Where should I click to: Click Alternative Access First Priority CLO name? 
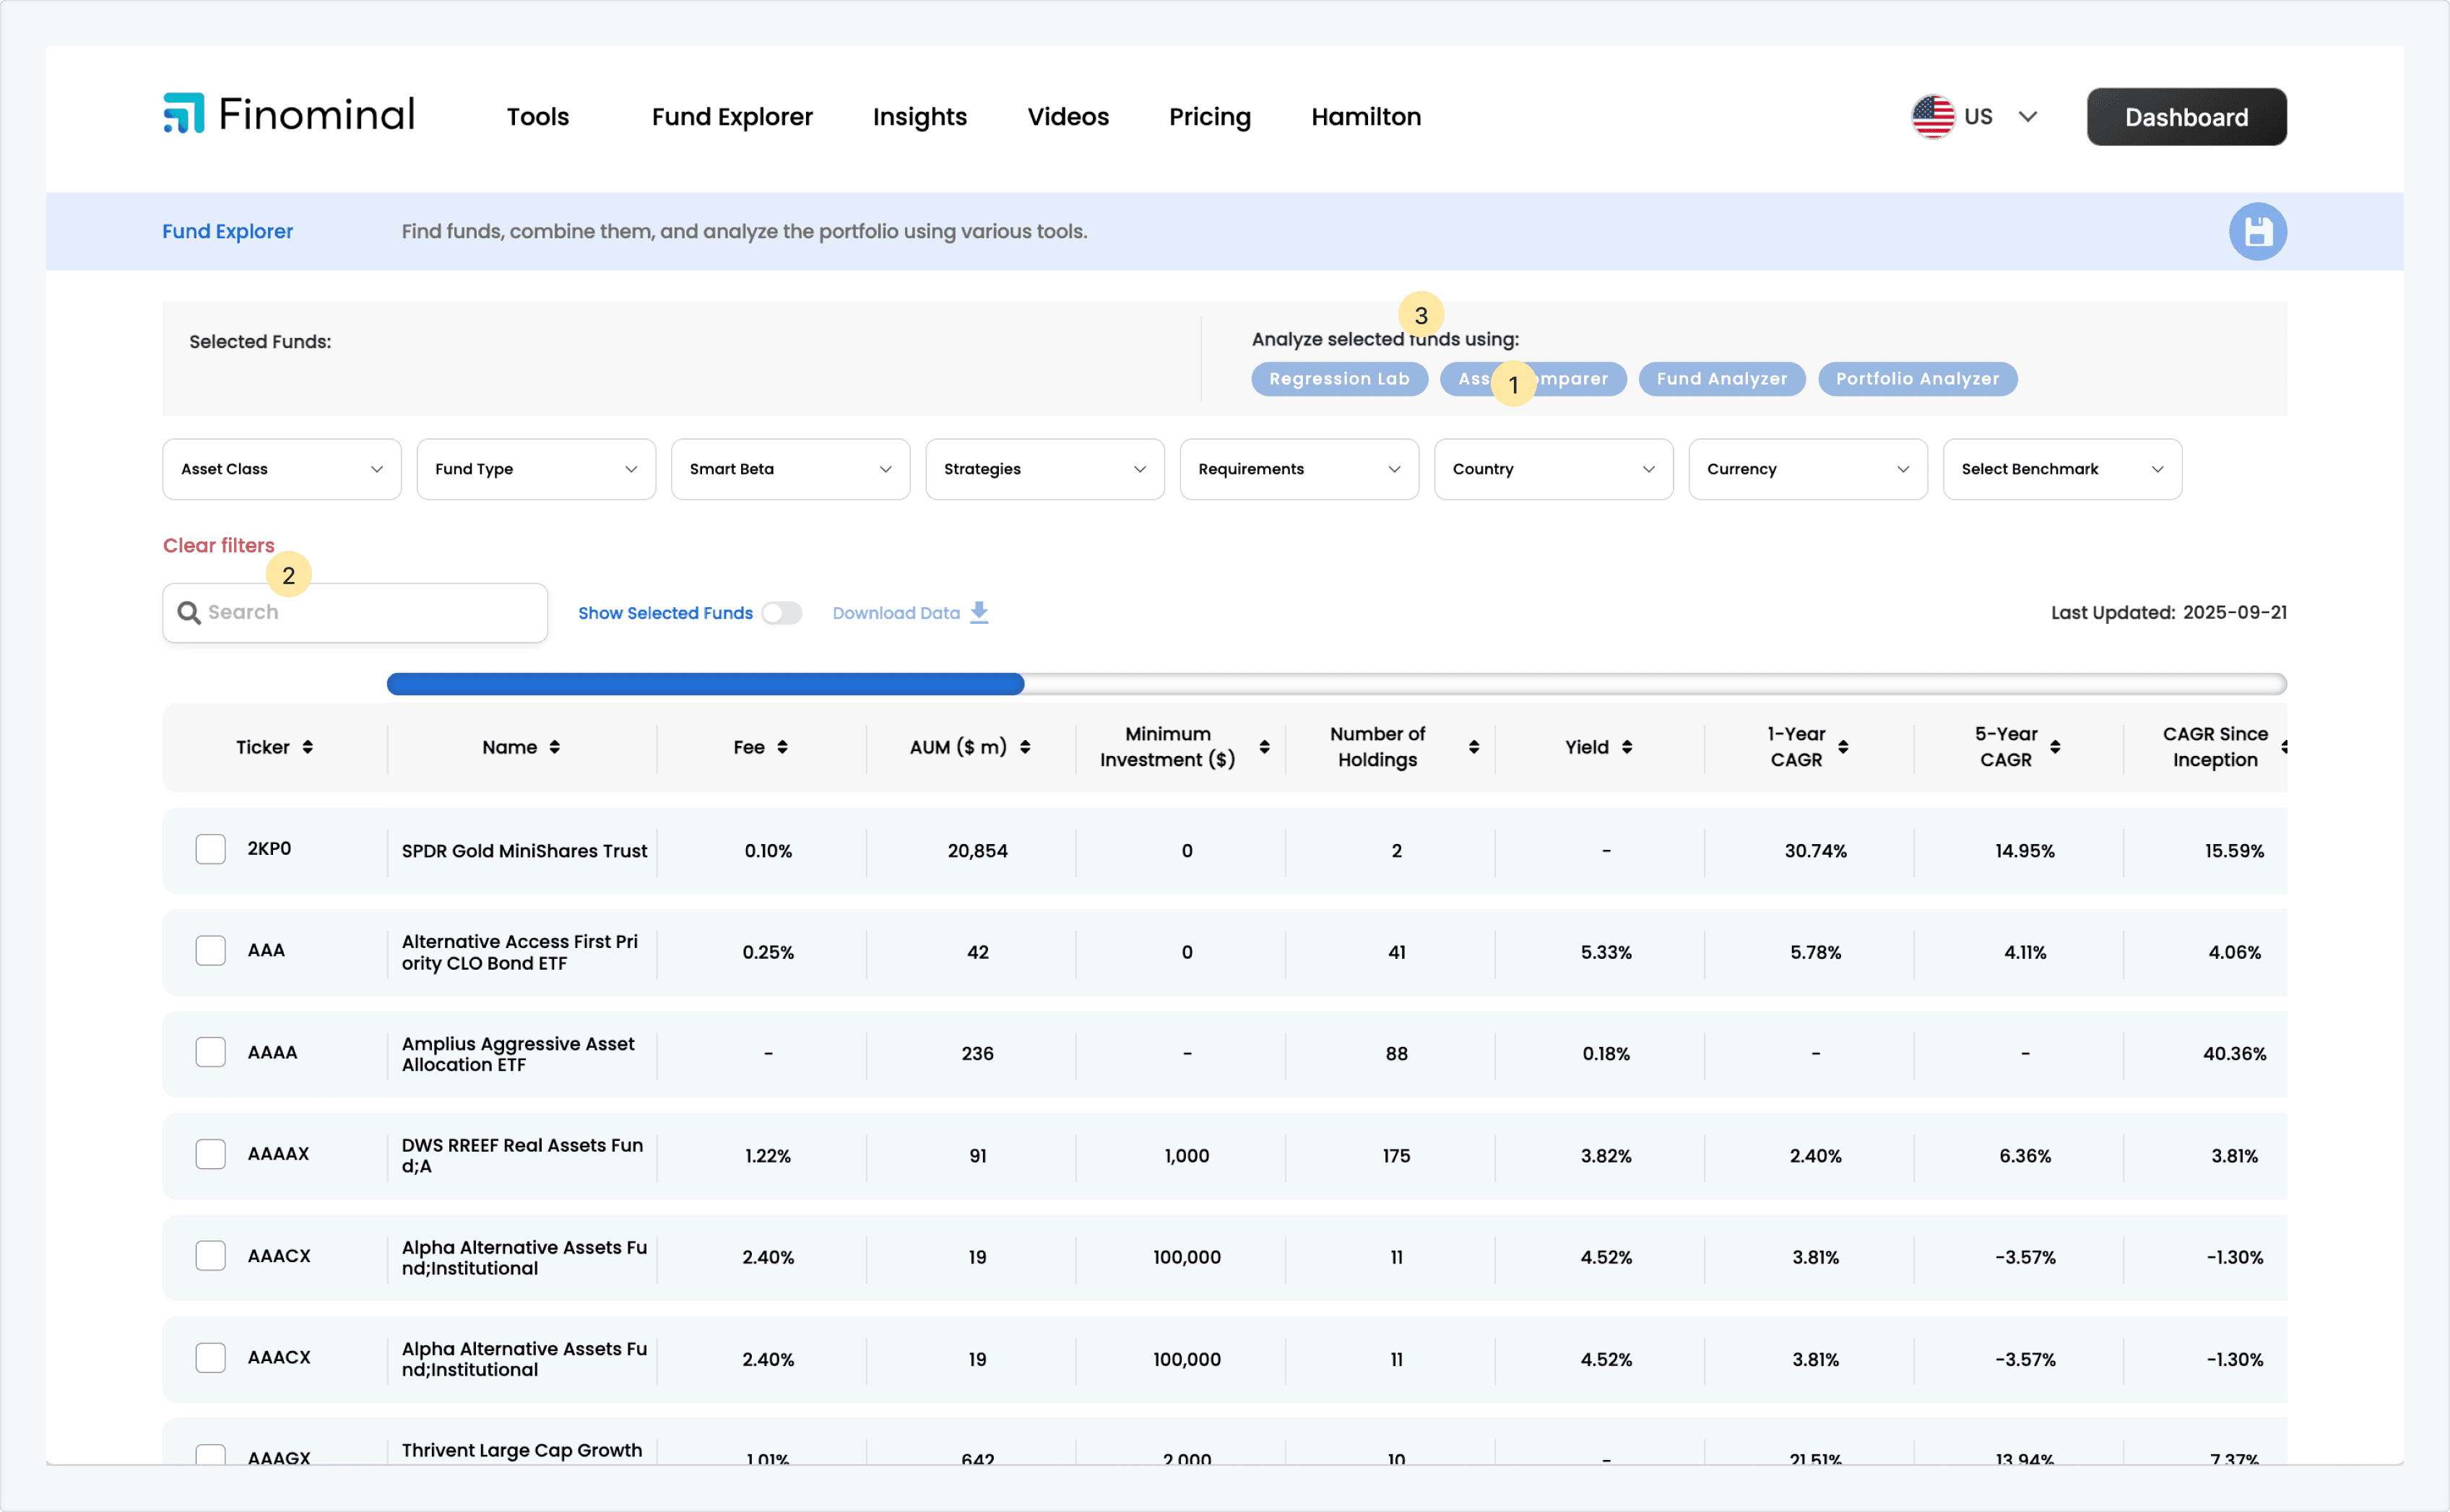click(x=520, y=952)
